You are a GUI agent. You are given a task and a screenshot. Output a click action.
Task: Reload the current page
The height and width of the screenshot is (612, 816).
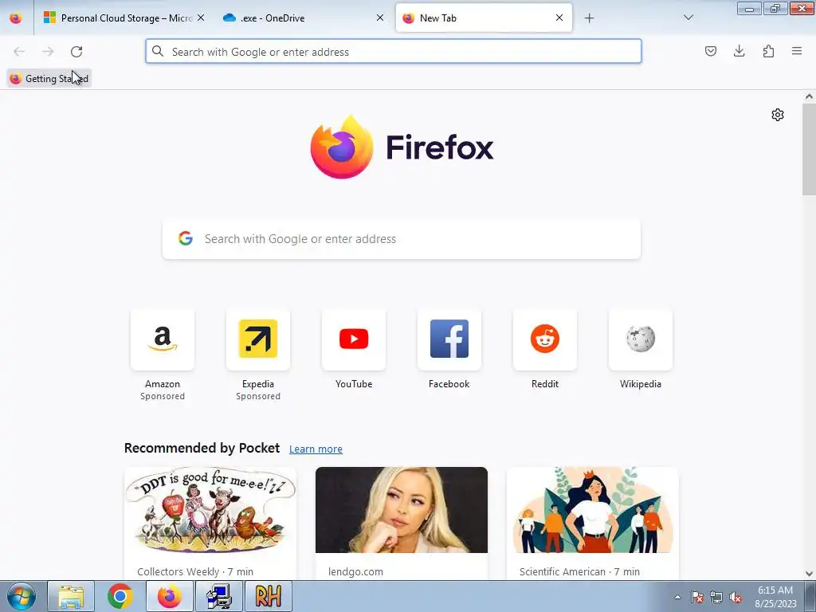tap(76, 52)
